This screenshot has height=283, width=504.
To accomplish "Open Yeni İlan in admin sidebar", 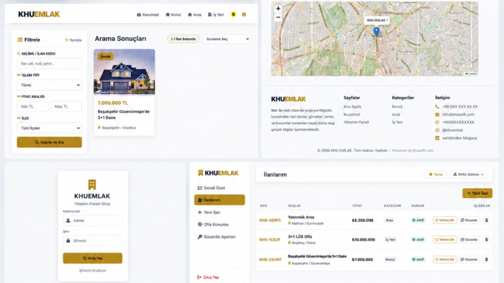I will point(209,212).
